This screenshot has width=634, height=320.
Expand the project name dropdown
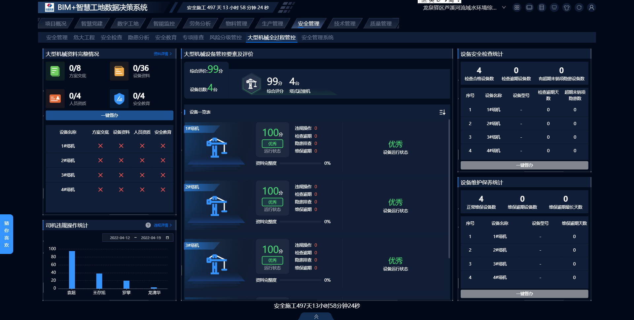click(x=504, y=8)
